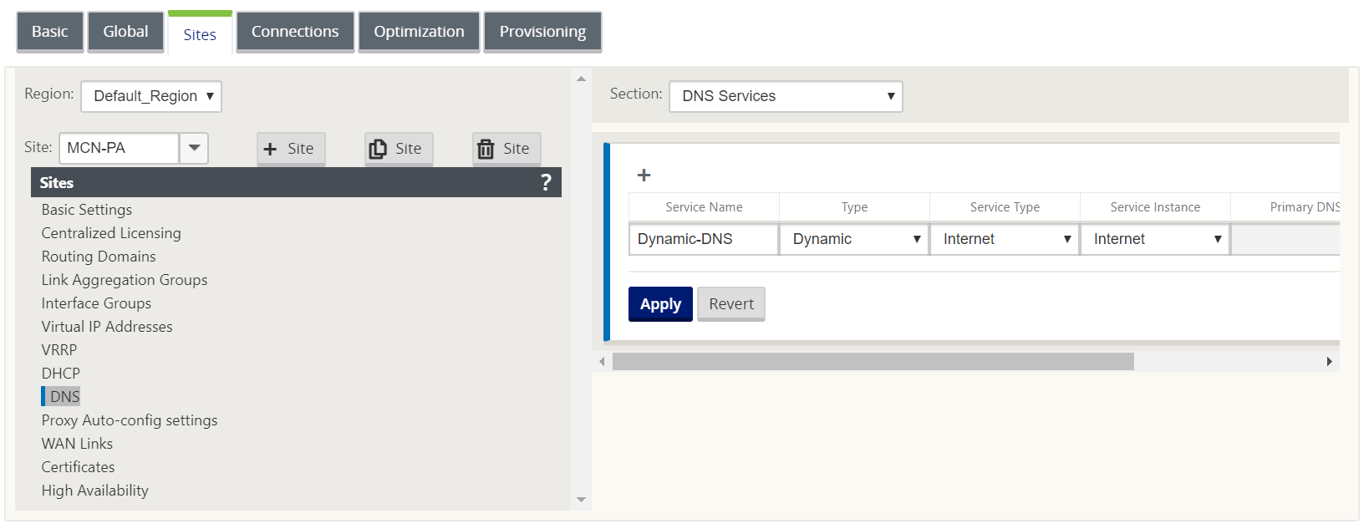Open the Section dropdown
Screen dimensions: 1369x529
786,96
